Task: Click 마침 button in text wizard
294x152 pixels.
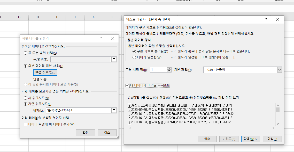Action: (x=272, y=139)
